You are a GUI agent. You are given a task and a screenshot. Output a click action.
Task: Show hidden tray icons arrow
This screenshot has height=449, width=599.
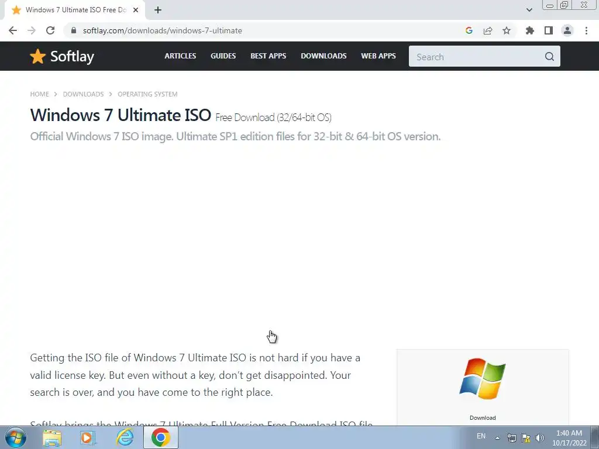point(497,438)
